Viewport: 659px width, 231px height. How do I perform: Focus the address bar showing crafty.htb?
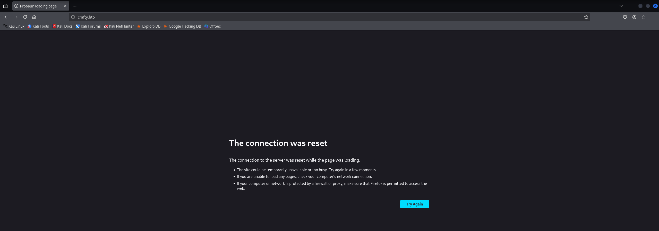pos(309,17)
